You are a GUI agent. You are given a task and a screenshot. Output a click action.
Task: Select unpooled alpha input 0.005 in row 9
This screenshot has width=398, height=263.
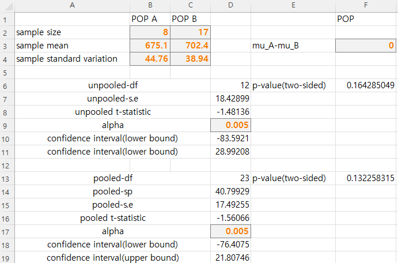[x=231, y=125]
